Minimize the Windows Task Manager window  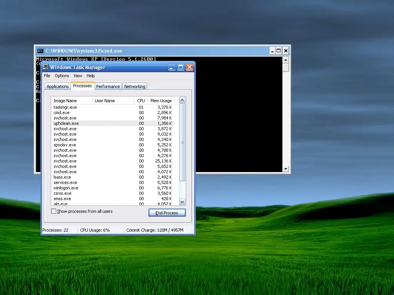[x=172, y=67]
